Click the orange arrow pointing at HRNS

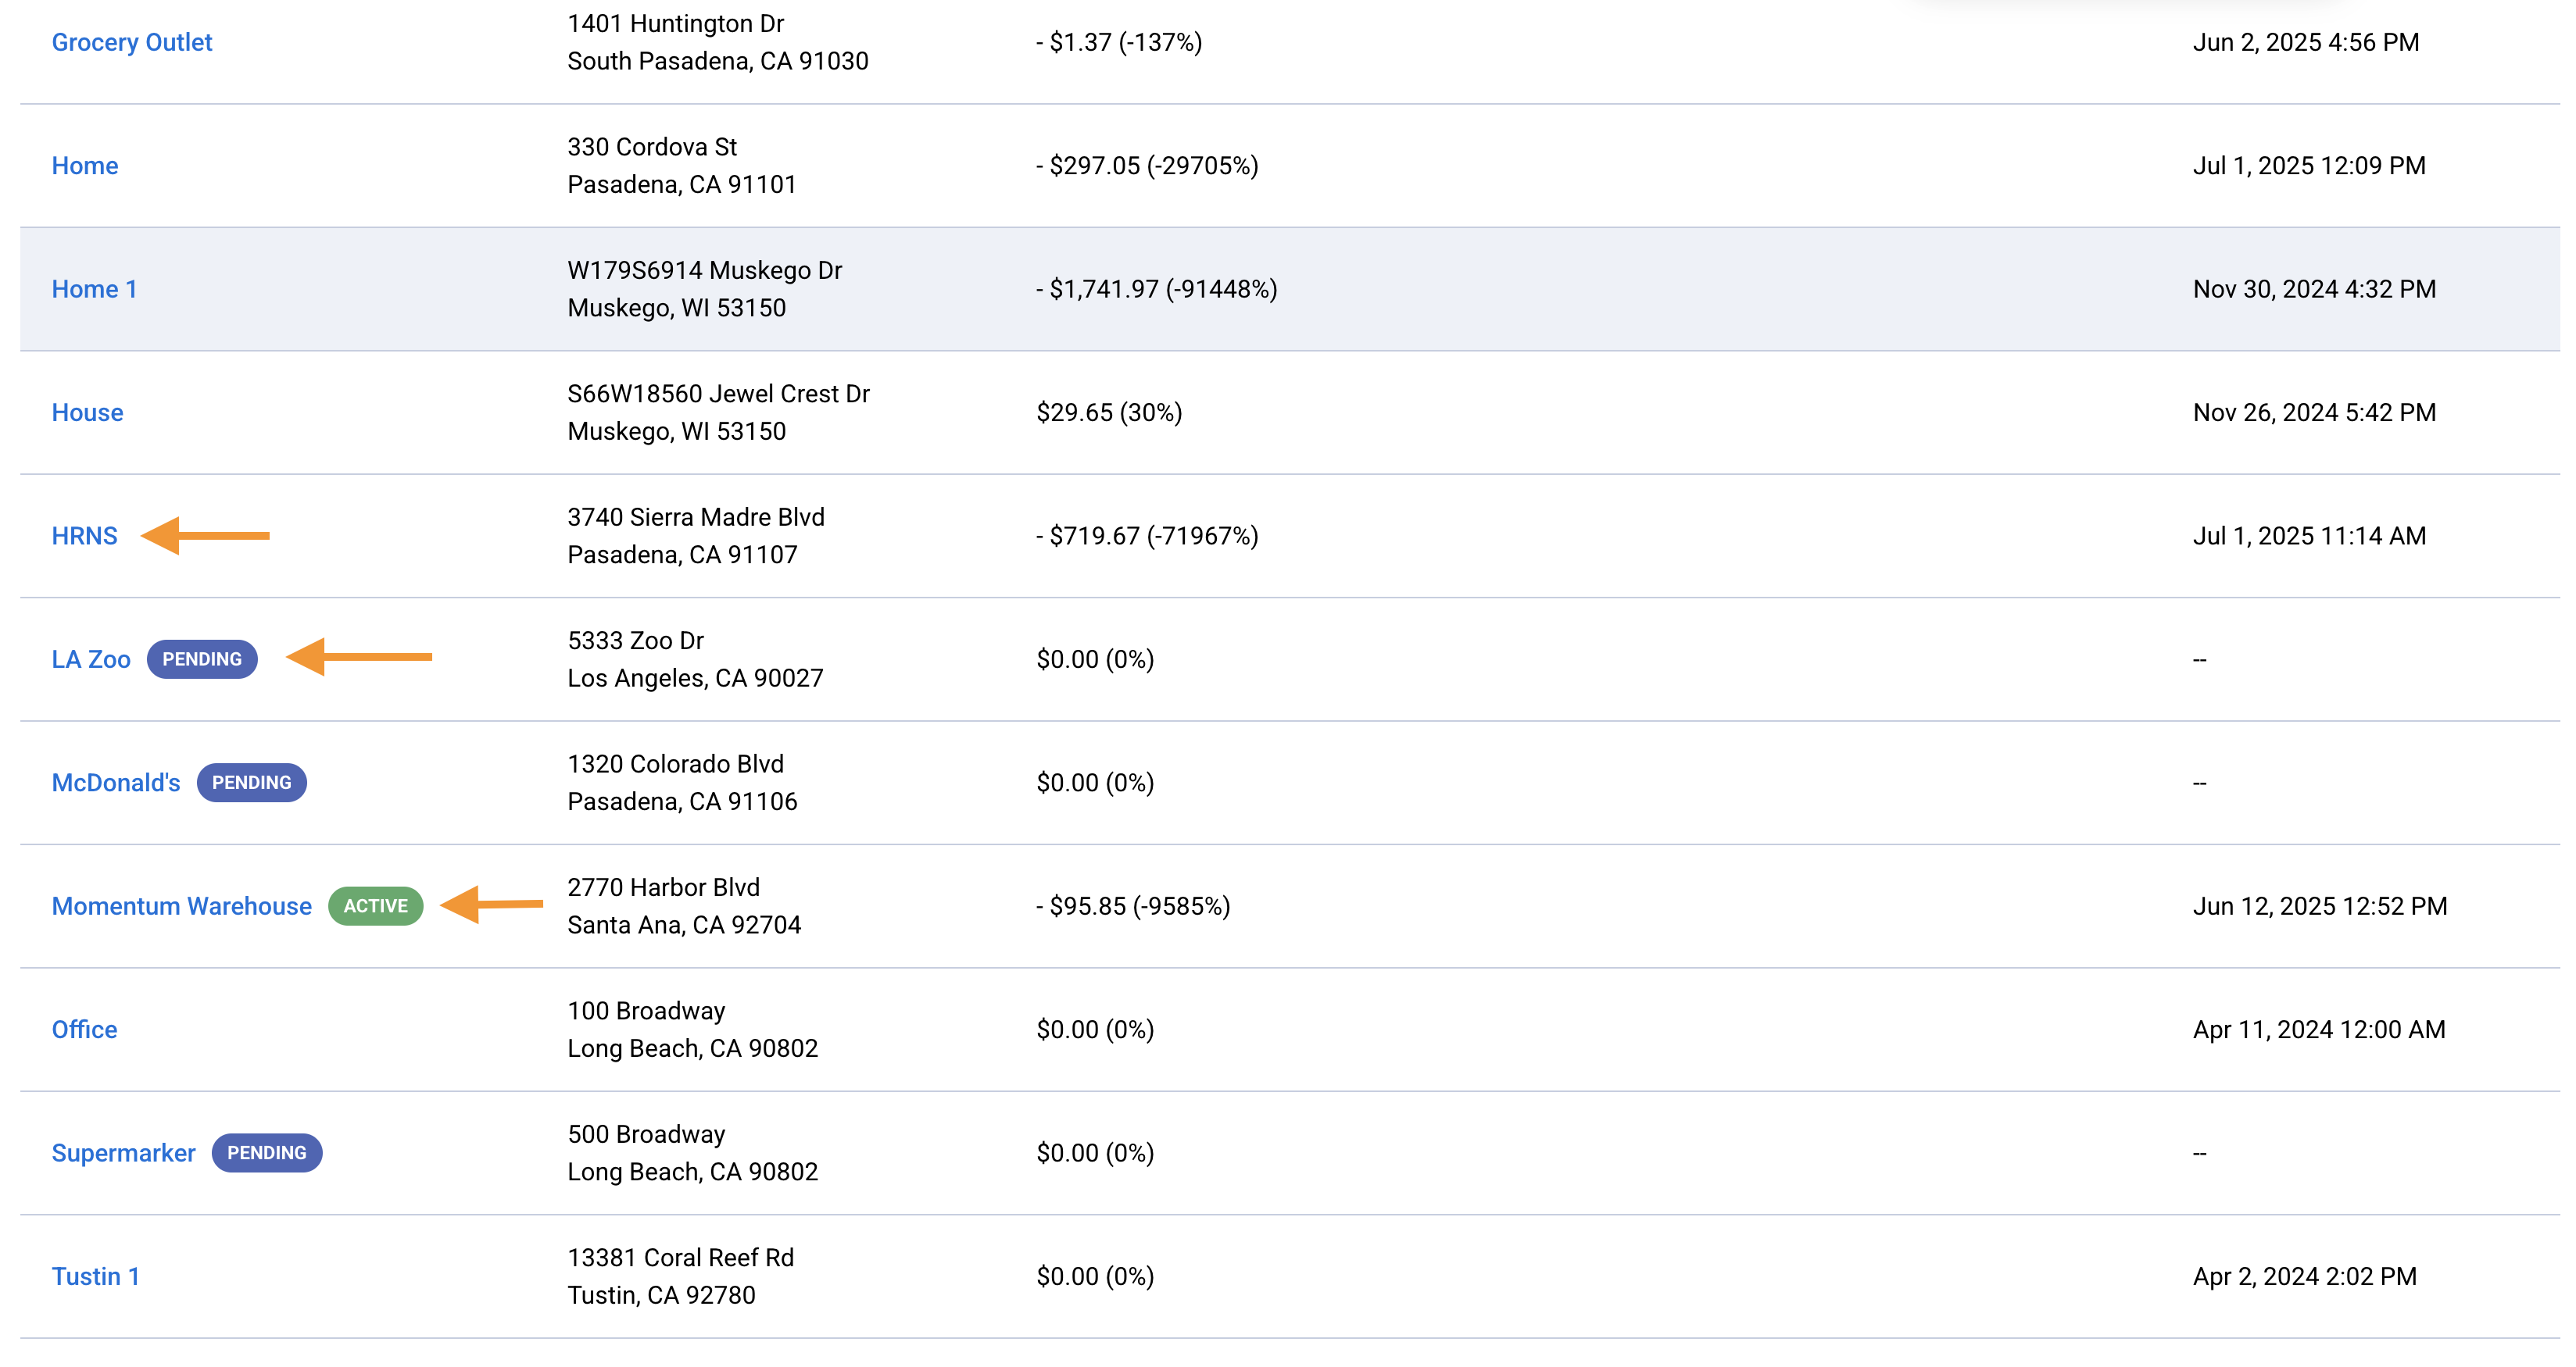point(206,536)
